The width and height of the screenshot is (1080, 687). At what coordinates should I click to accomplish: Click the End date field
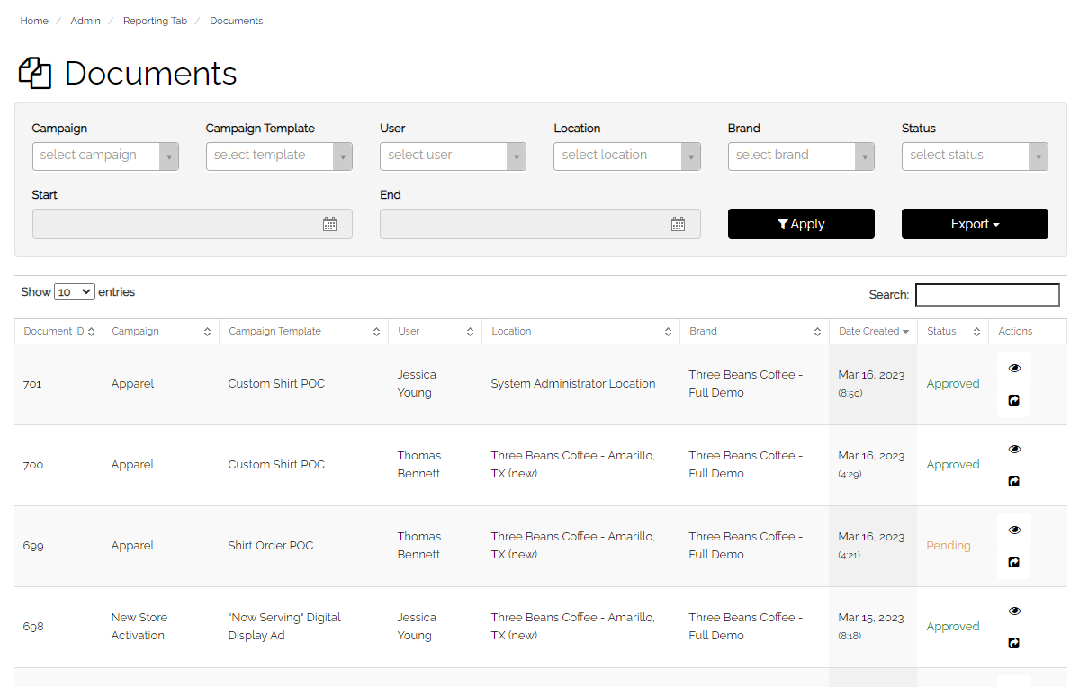540,224
